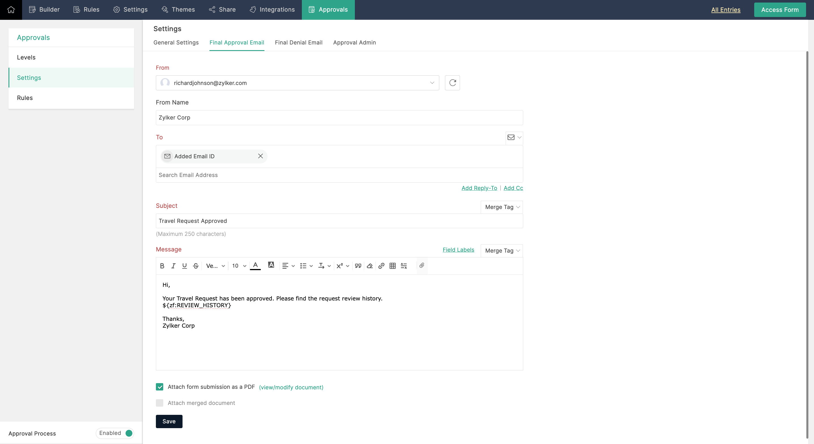The height and width of the screenshot is (444, 814).
Task: Click view/modify document link
Action: coord(291,387)
